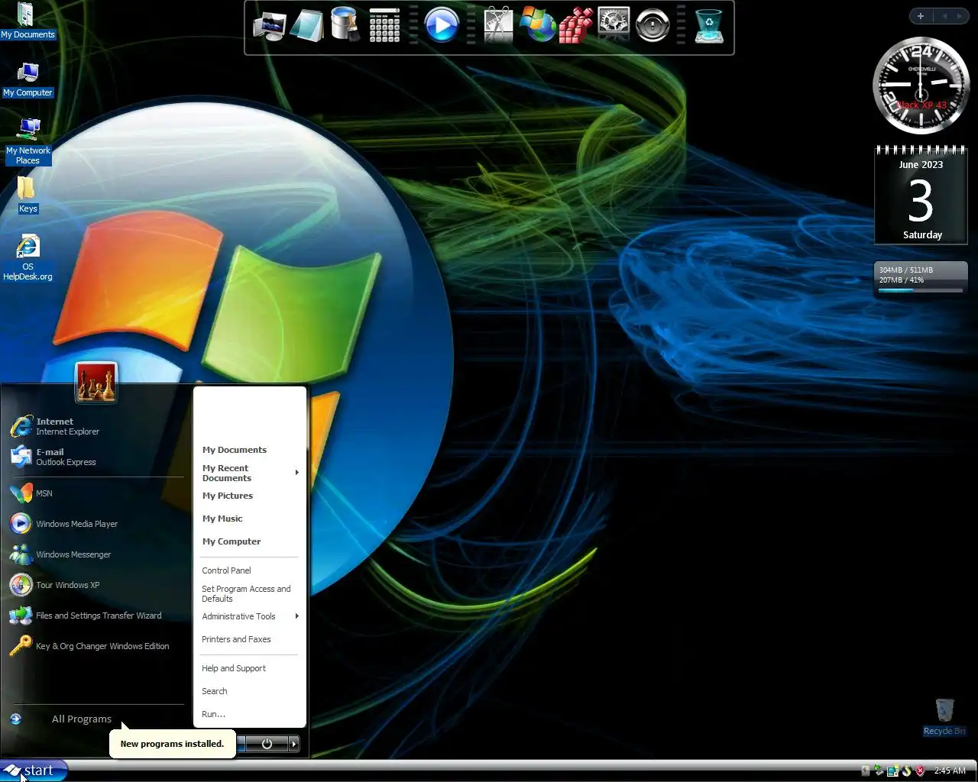Image resolution: width=978 pixels, height=782 pixels.
Task: Click the sidebar previous-page arrow
Action: tap(944, 16)
